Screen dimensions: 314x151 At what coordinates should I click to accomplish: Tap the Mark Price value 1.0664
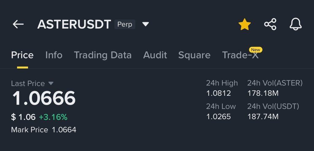(64, 130)
